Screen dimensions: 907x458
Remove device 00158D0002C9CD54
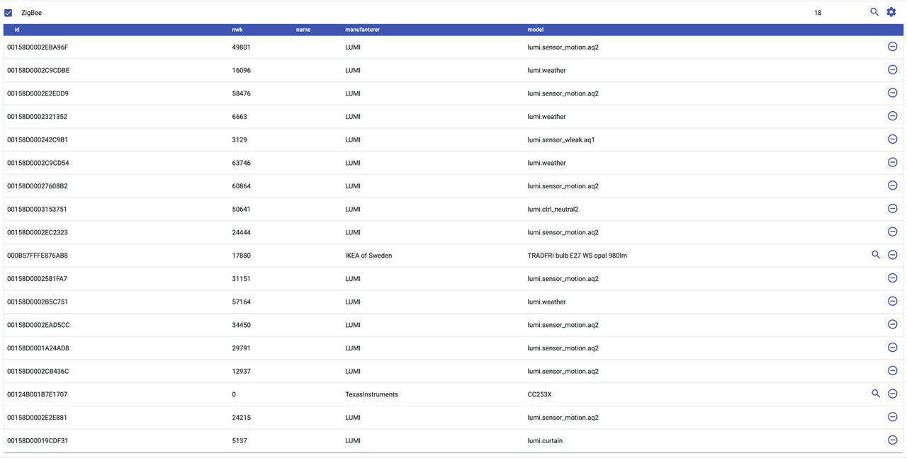coord(893,162)
